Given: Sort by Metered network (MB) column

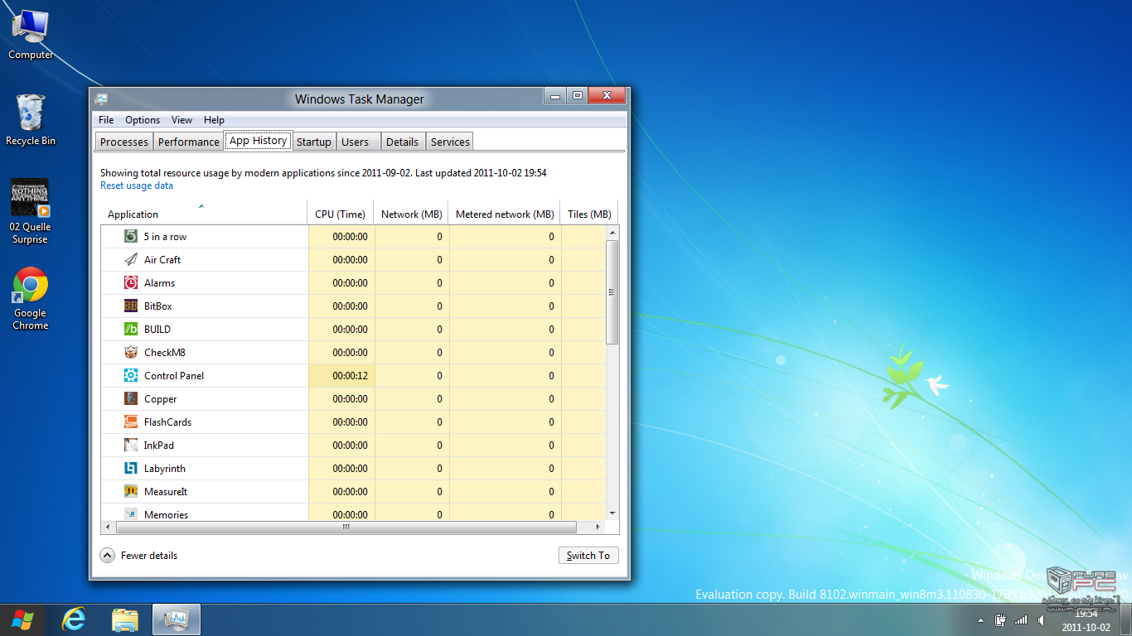Looking at the screenshot, I should [x=504, y=213].
